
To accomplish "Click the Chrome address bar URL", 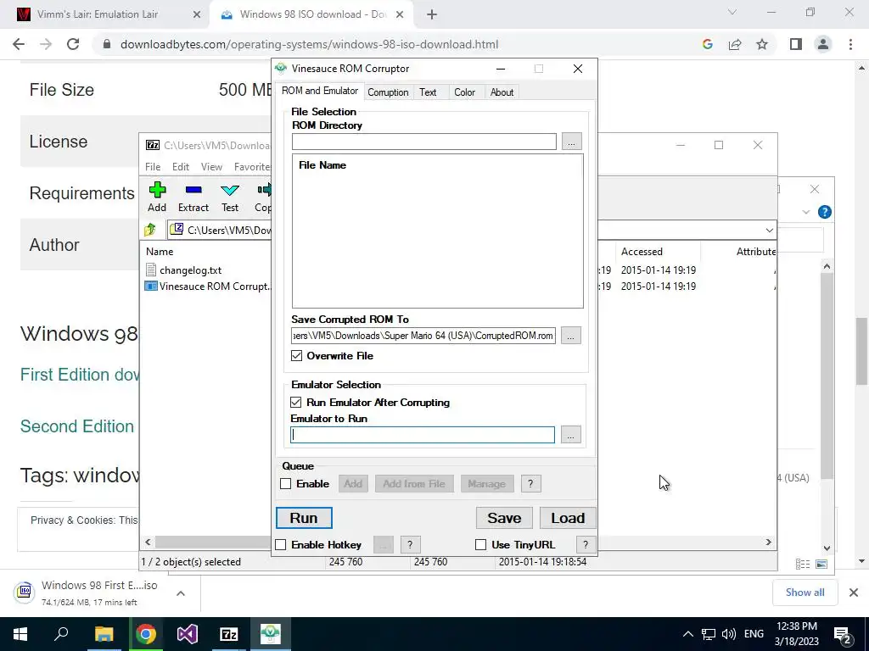I will pos(309,44).
